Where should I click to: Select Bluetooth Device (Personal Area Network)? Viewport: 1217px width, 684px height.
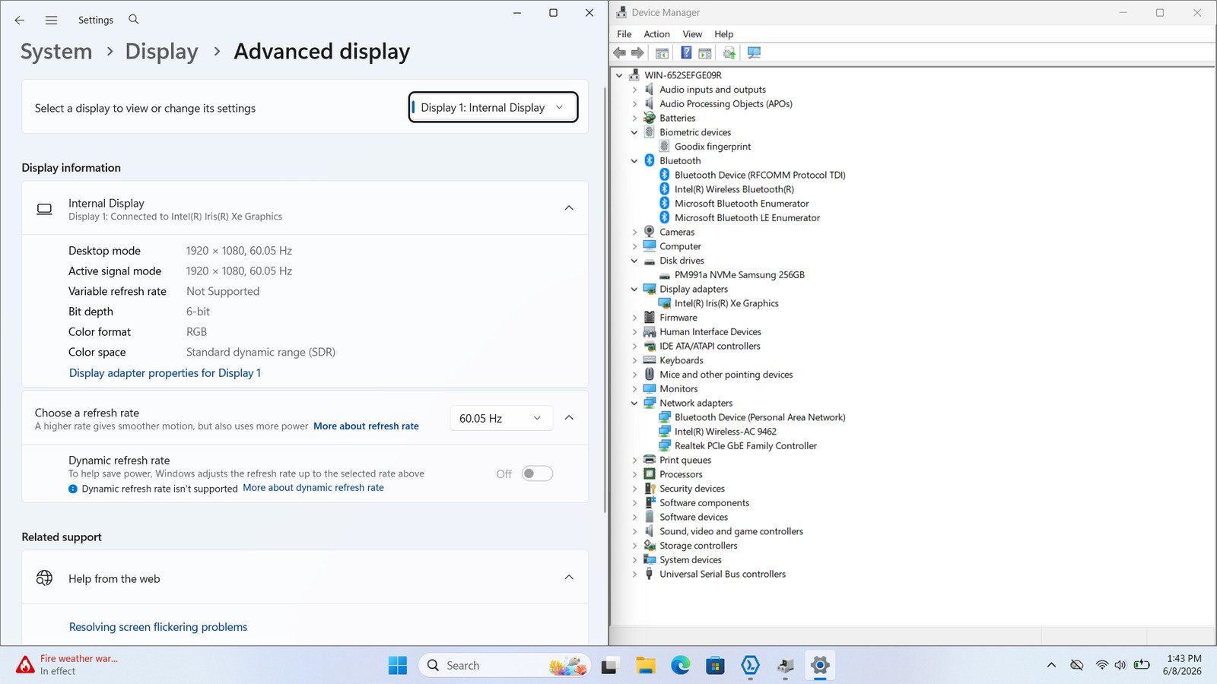tap(760, 417)
